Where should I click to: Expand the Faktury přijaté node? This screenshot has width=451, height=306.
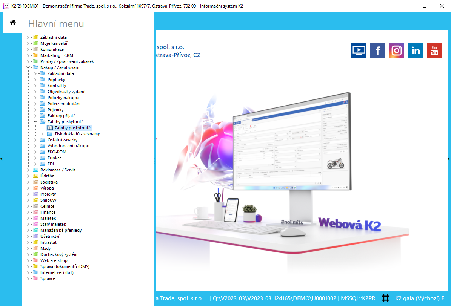point(35,116)
